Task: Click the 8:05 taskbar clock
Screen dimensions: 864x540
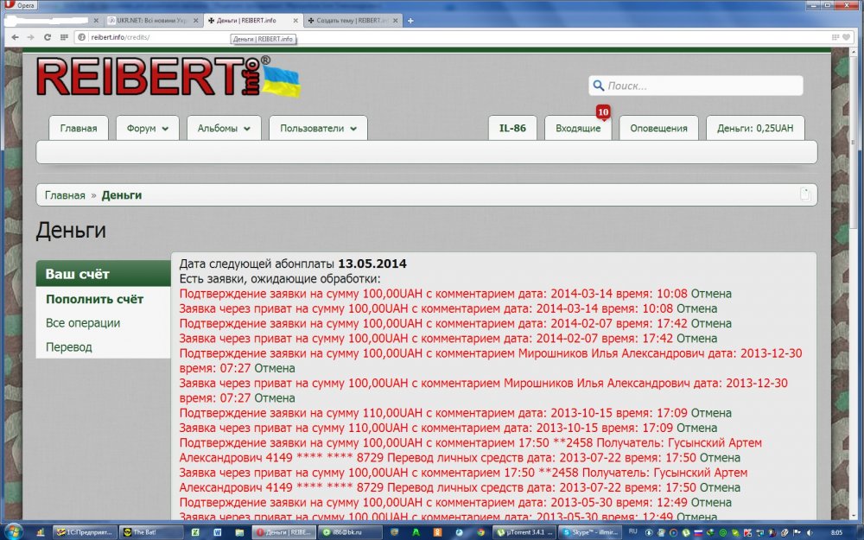Action: point(836,532)
